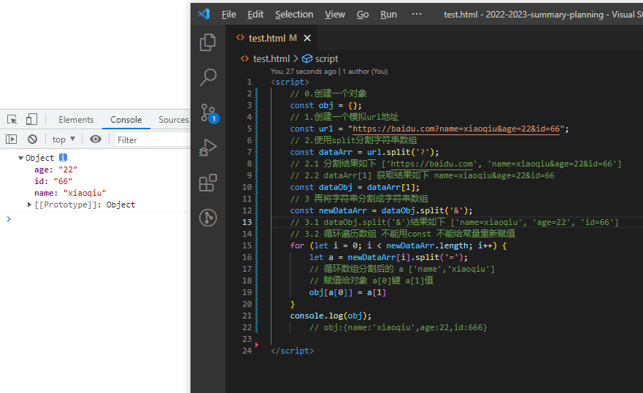Open the Run and Debug view
Image resolution: width=643 pixels, height=393 pixels.
click(208, 148)
